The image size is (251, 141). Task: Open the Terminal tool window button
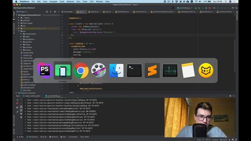[x=54, y=137]
